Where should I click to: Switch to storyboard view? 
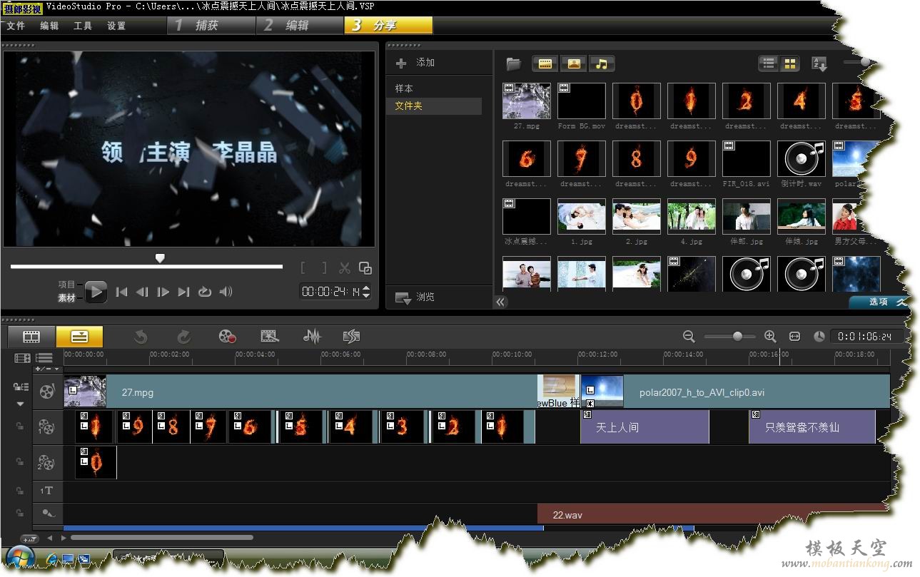(31, 337)
